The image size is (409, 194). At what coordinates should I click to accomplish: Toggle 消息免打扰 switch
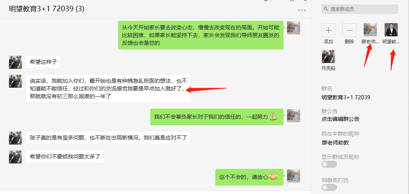click(329, 187)
